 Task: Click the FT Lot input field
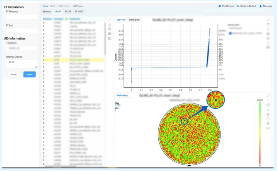(x=22, y=31)
